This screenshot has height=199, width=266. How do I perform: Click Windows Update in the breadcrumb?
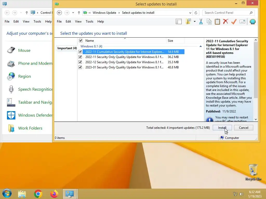pos(104,13)
